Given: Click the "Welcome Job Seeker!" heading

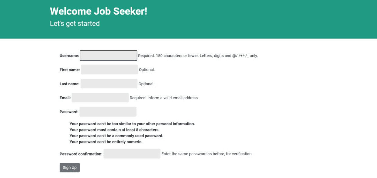Looking at the screenshot, I should pyautogui.click(x=99, y=11).
